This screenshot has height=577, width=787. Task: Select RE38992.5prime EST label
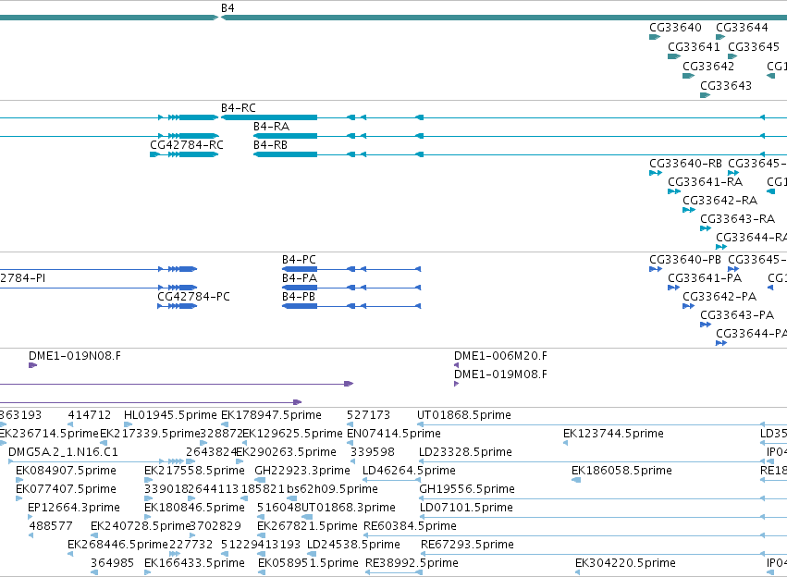tap(412, 564)
